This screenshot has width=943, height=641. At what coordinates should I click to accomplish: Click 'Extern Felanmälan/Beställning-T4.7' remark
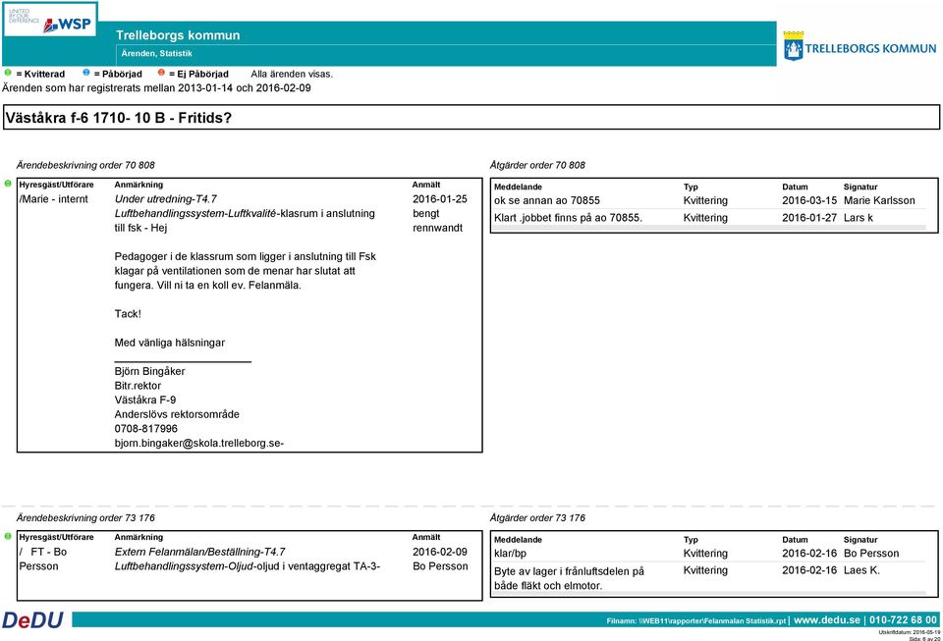[199, 552]
